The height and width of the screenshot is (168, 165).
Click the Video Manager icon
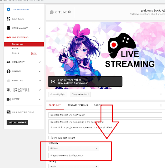(x=8, y=28)
